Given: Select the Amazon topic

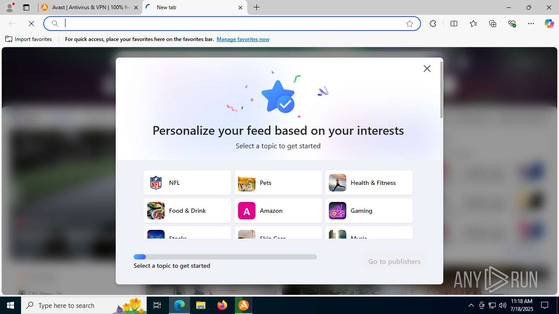Looking at the screenshot, I should click(x=278, y=211).
